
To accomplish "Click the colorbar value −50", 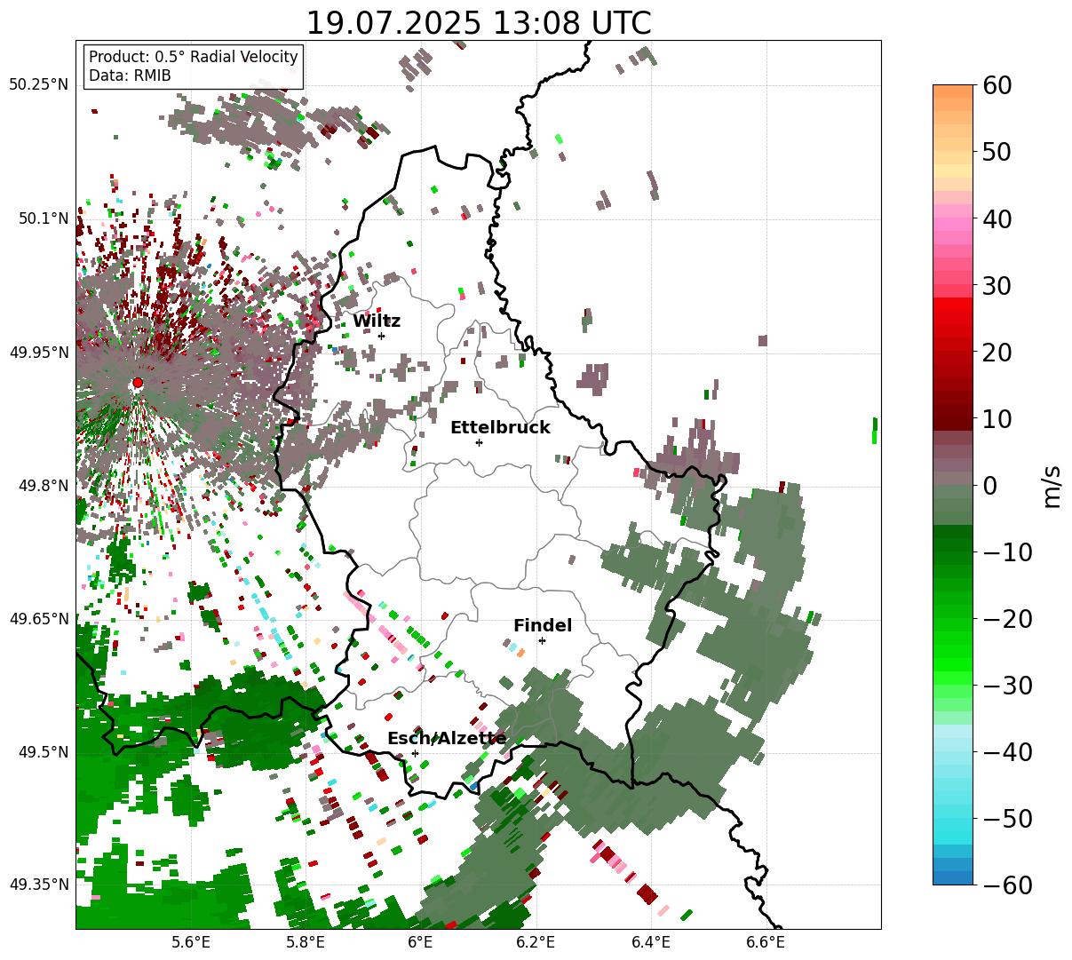I will click(x=1006, y=819).
